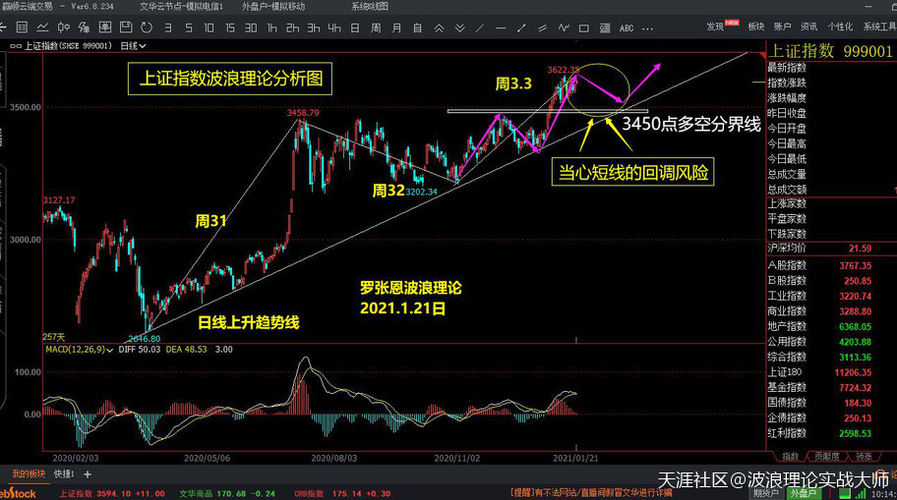Switch to the time-share line chart icon
Image resolution: width=897 pixels, height=500 pixels.
[42, 27]
